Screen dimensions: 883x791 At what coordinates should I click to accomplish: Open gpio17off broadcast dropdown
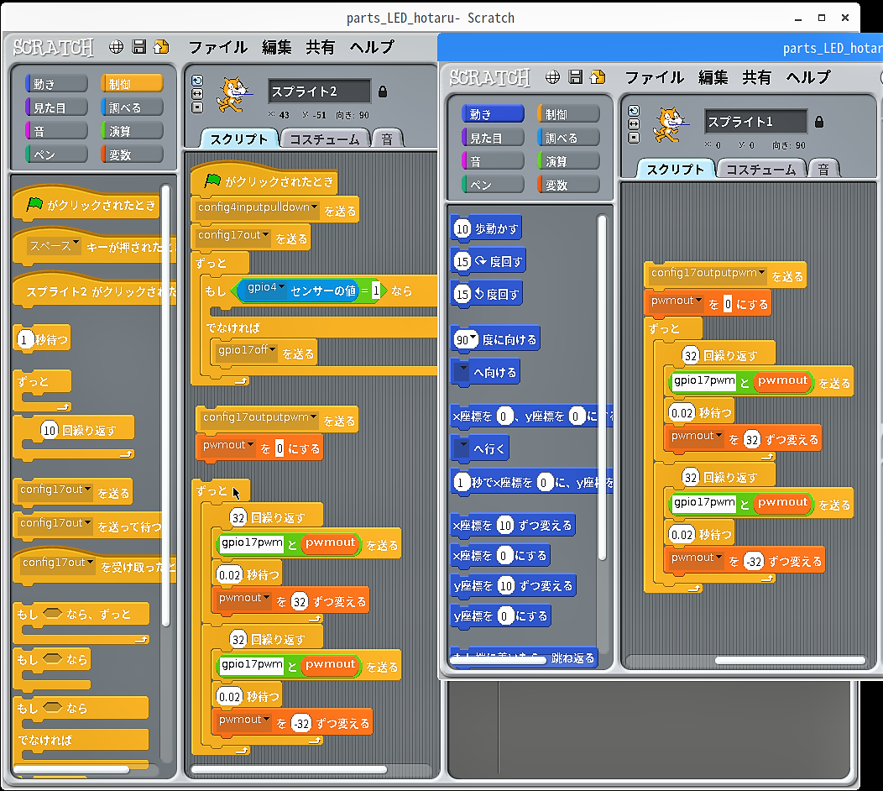(273, 350)
